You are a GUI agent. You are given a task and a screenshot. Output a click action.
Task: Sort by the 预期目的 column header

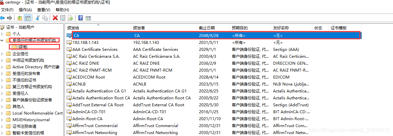pyautogui.click(x=250, y=28)
